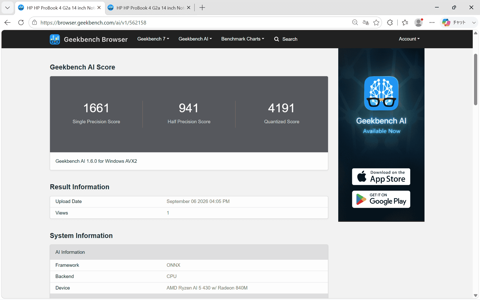Open the favorites list icon
The height and width of the screenshot is (300, 480).
(405, 22)
